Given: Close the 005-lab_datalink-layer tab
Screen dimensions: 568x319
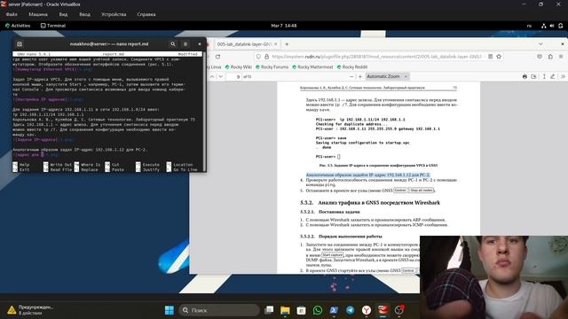Looking at the screenshot, I should pos(276,44).
